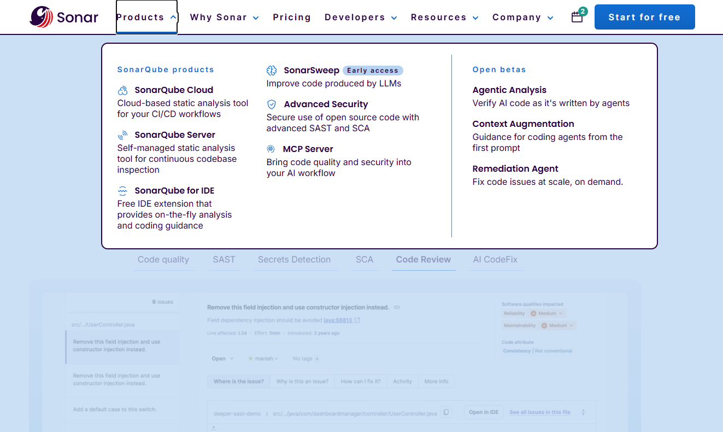723x432 pixels.
Task: Click the Start for free button
Action: (644, 17)
